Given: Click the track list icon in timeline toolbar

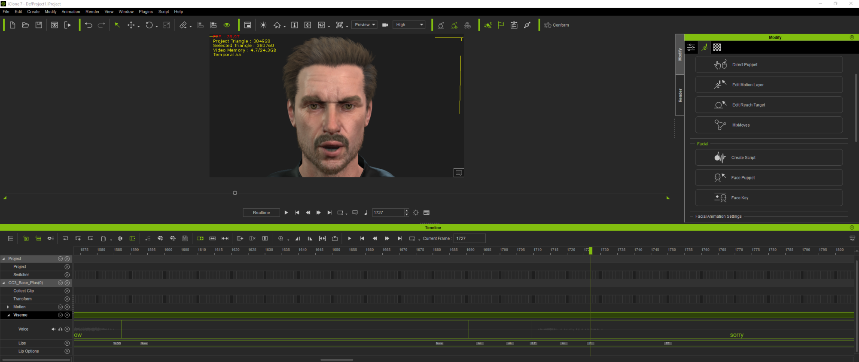Looking at the screenshot, I should click(x=10, y=238).
